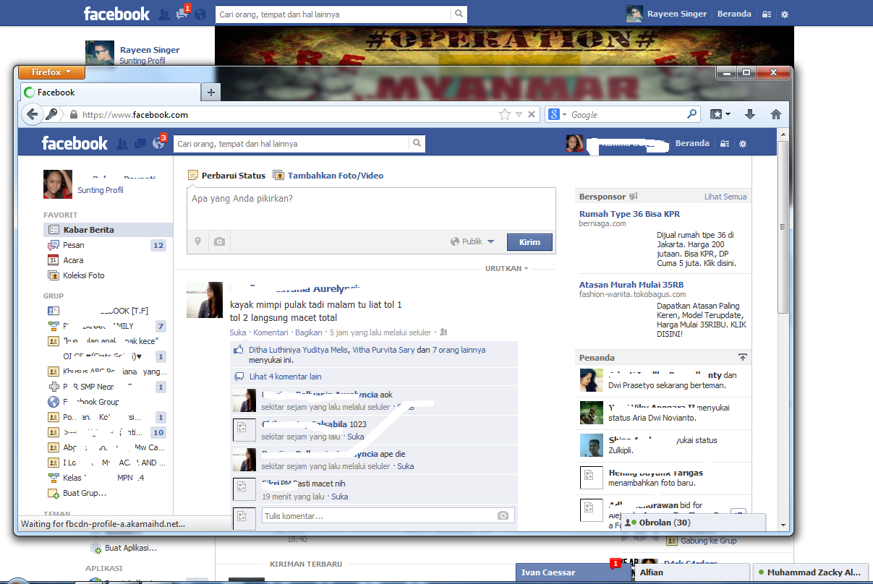Click Bagikan link under the post
The image size is (873, 584).
point(309,332)
